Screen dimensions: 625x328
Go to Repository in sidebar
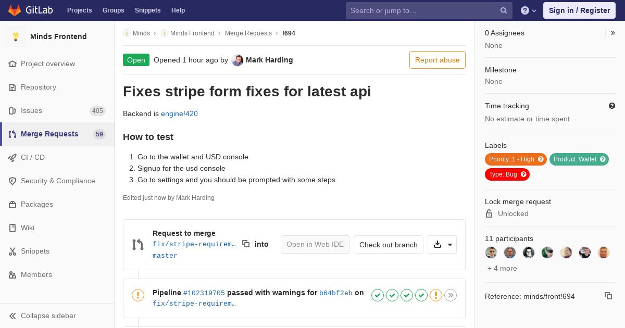click(x=57, y=87)
